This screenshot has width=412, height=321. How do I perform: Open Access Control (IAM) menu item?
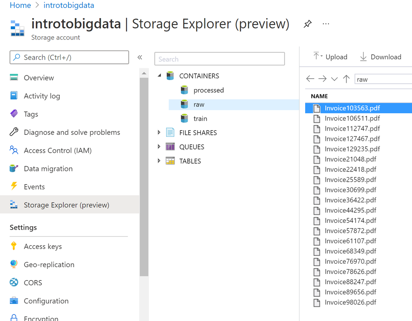coord(57,150)
